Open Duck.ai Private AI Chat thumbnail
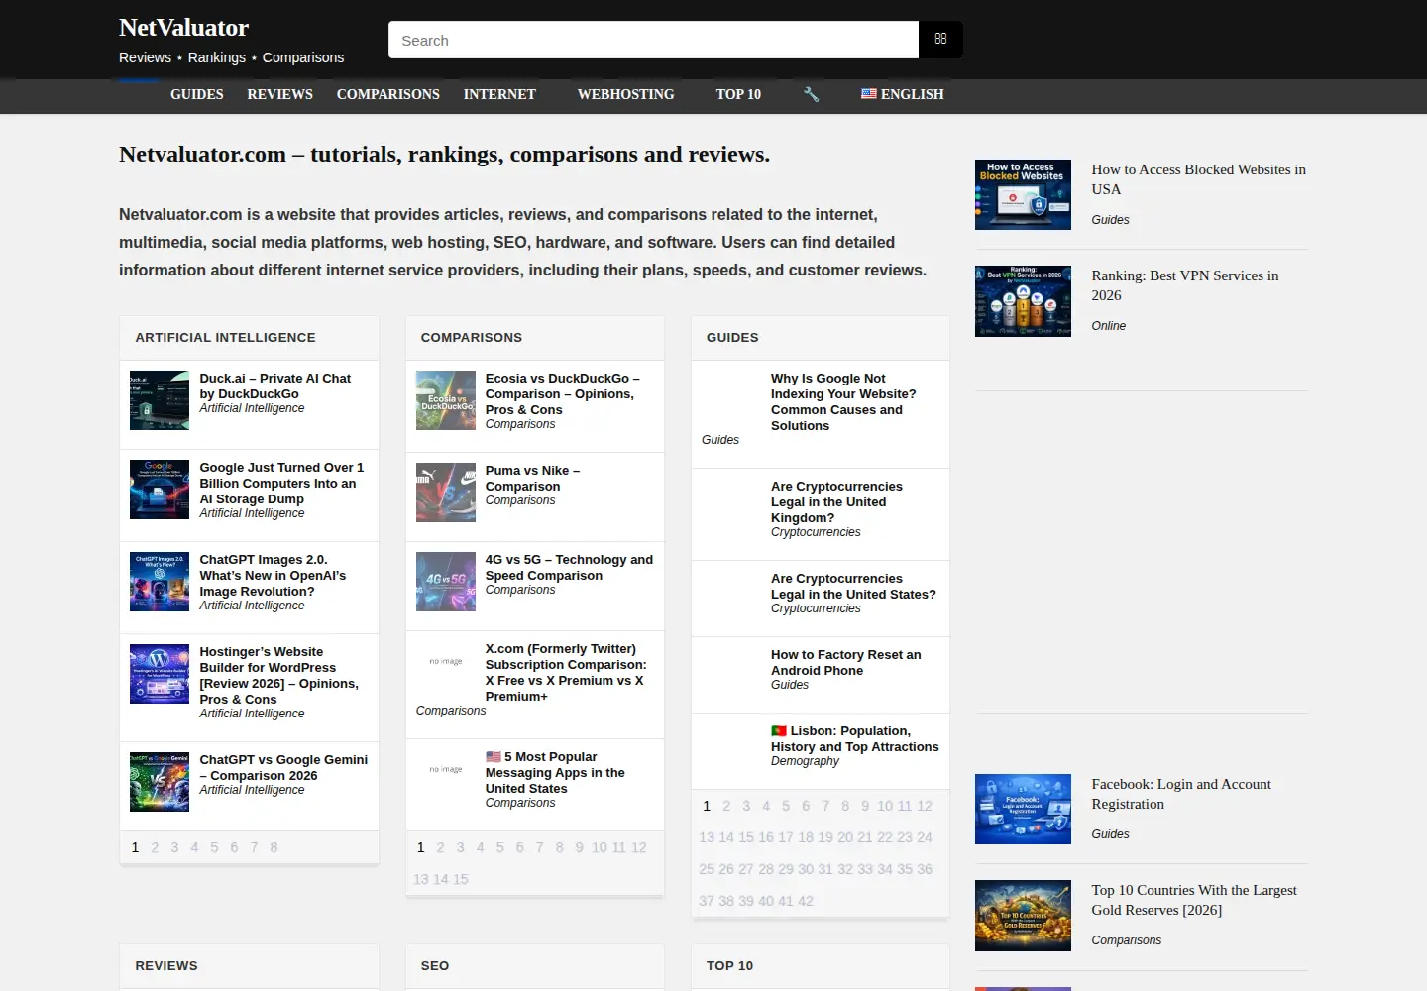This screenshot has height=991, width=1427. coord(160,400)
